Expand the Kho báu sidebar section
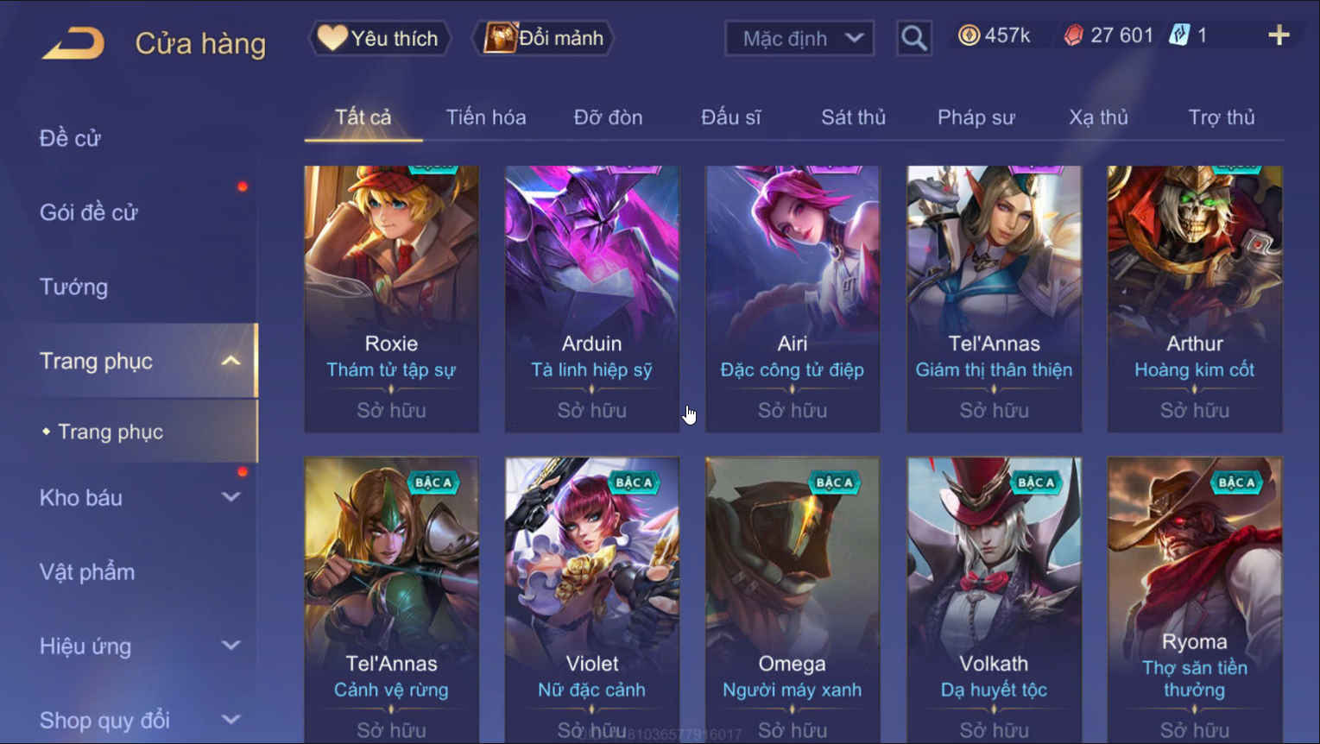The width and height of the screenshot is (1320, 744). pyautogui.click(x=231, y=497)
